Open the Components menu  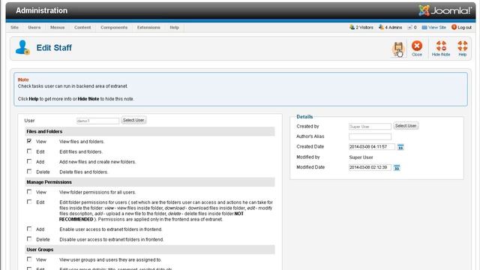(x=114, y=27)
